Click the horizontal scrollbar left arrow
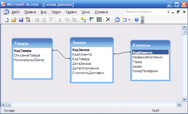Viewport: 188px width, 114px height. pyautogui.click(x=3, y=104)
